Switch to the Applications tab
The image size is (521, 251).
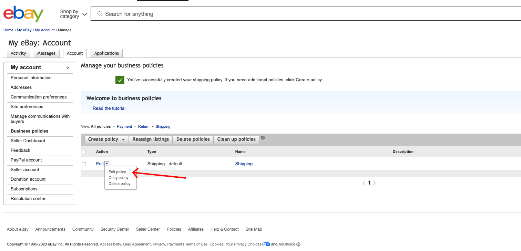point(106,53)
